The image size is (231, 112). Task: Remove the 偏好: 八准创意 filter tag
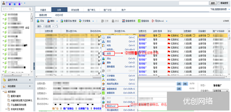[53, 26]
